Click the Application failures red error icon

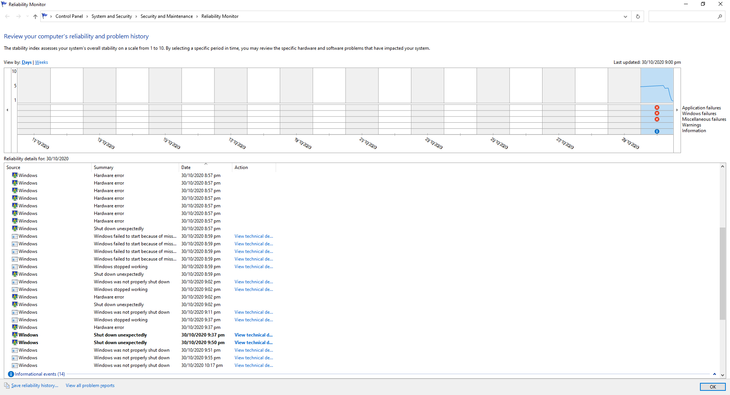657,108
